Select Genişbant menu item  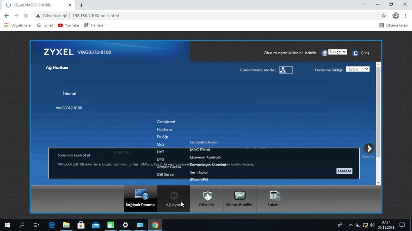166,122
